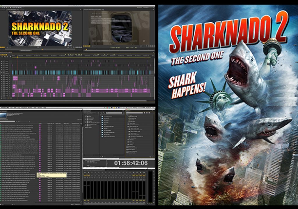Mute the bottom audio track in Timeline
The height and width of the screenshot is (209, 298).
(x=8, y=96)
